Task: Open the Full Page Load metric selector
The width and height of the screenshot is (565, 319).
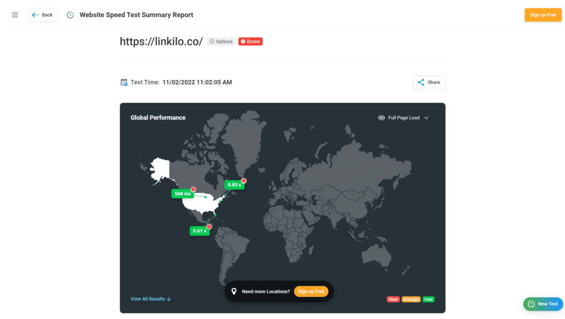Action: coord(403,118)
